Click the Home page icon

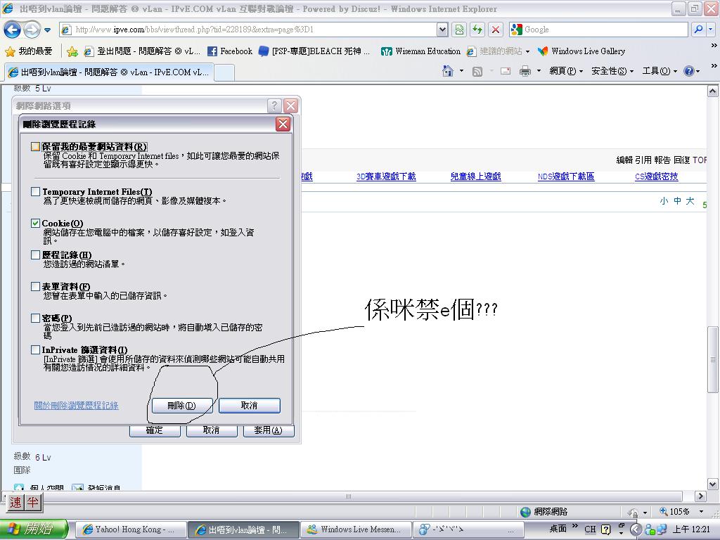tap(448, 71)
